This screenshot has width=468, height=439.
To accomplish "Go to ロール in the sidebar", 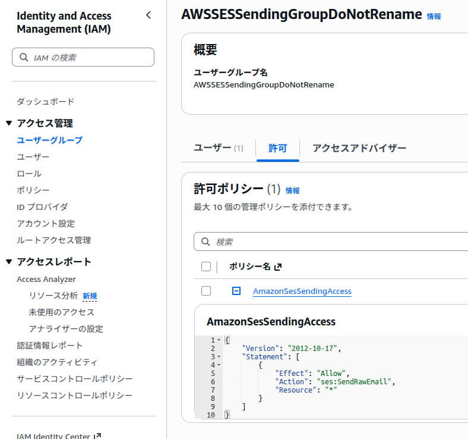I will pos(29,174).
